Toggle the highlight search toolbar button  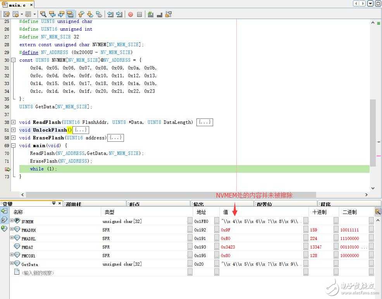[70, 14]
